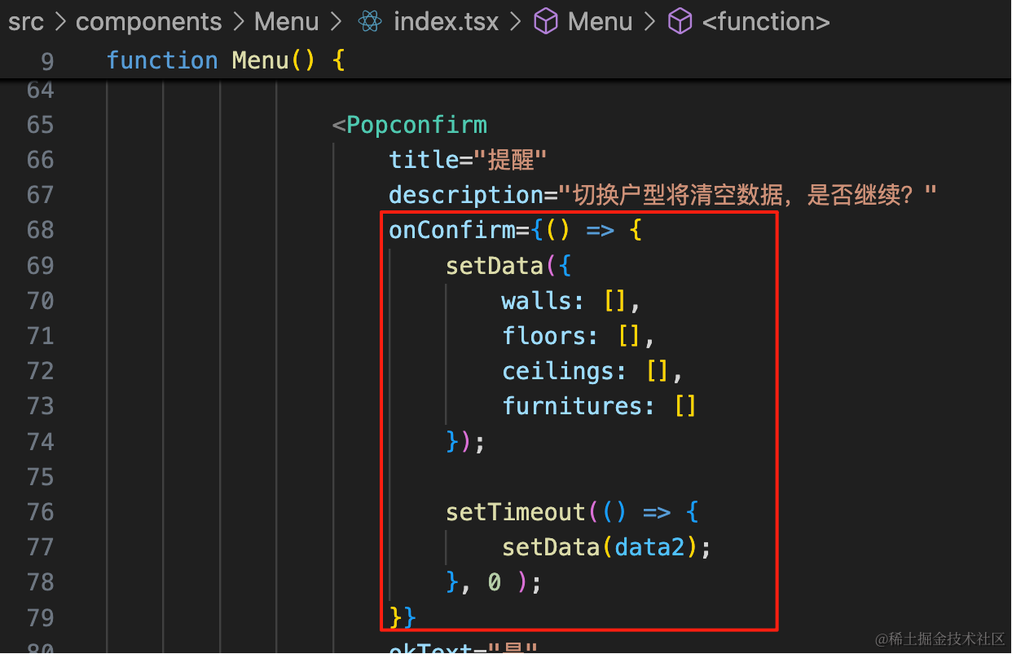The width and height of the screenshot is (1012, 654).
Task: Click the title attribute on line 66
Action: (x=424, y=160)
